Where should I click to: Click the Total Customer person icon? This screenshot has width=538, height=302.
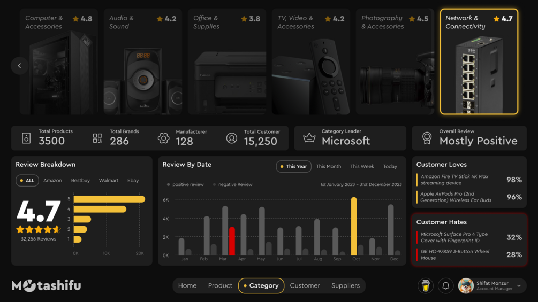pos(232,138)
